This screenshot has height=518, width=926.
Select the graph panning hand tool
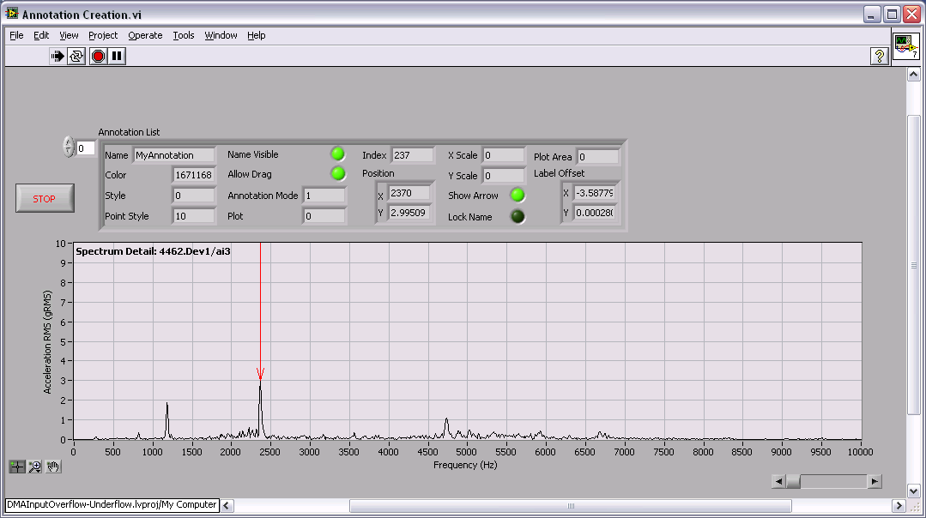click(53, 467)
